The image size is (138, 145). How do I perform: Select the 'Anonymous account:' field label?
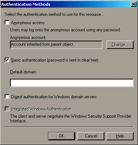[28, 37]
